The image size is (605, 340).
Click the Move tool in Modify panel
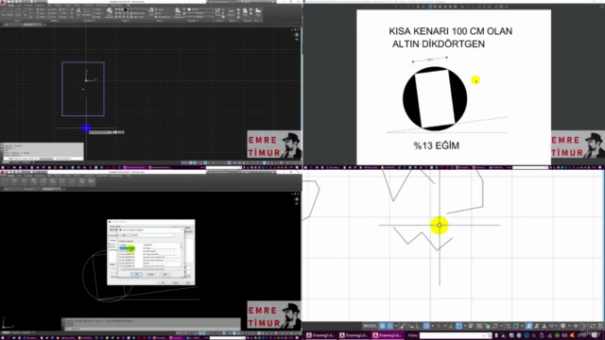coord(42,9)
